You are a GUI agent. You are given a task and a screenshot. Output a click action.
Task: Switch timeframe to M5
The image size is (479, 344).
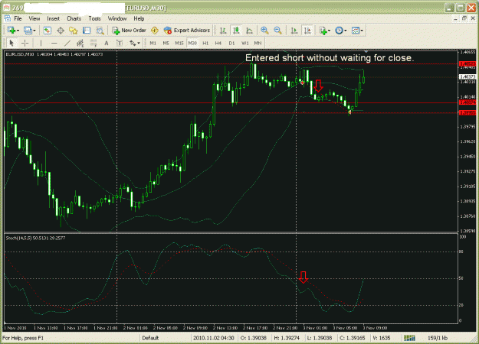(x=166, y=43)
